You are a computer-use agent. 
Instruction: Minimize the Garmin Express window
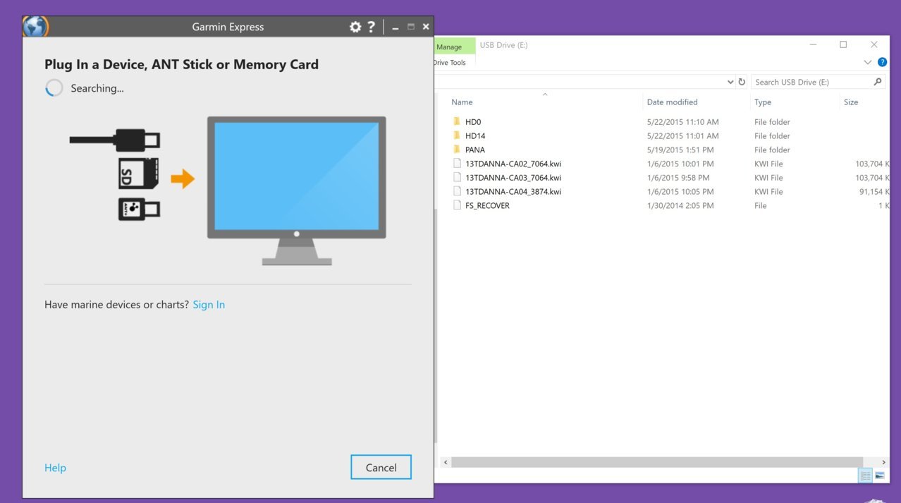click(395, 28)
